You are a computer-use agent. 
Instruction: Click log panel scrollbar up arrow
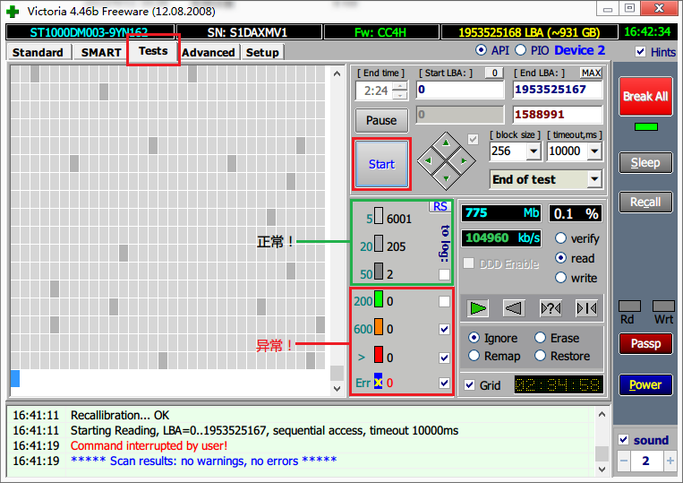pyautogui.click(x=602, y=414)
